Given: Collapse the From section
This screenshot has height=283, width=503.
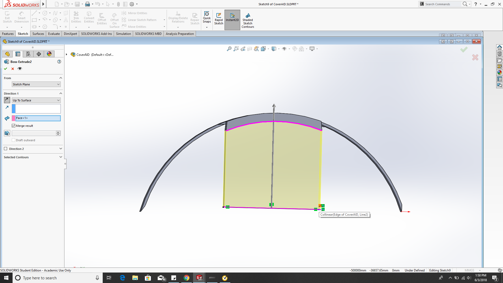Looking at the screenshot, I should pos(61,78).
